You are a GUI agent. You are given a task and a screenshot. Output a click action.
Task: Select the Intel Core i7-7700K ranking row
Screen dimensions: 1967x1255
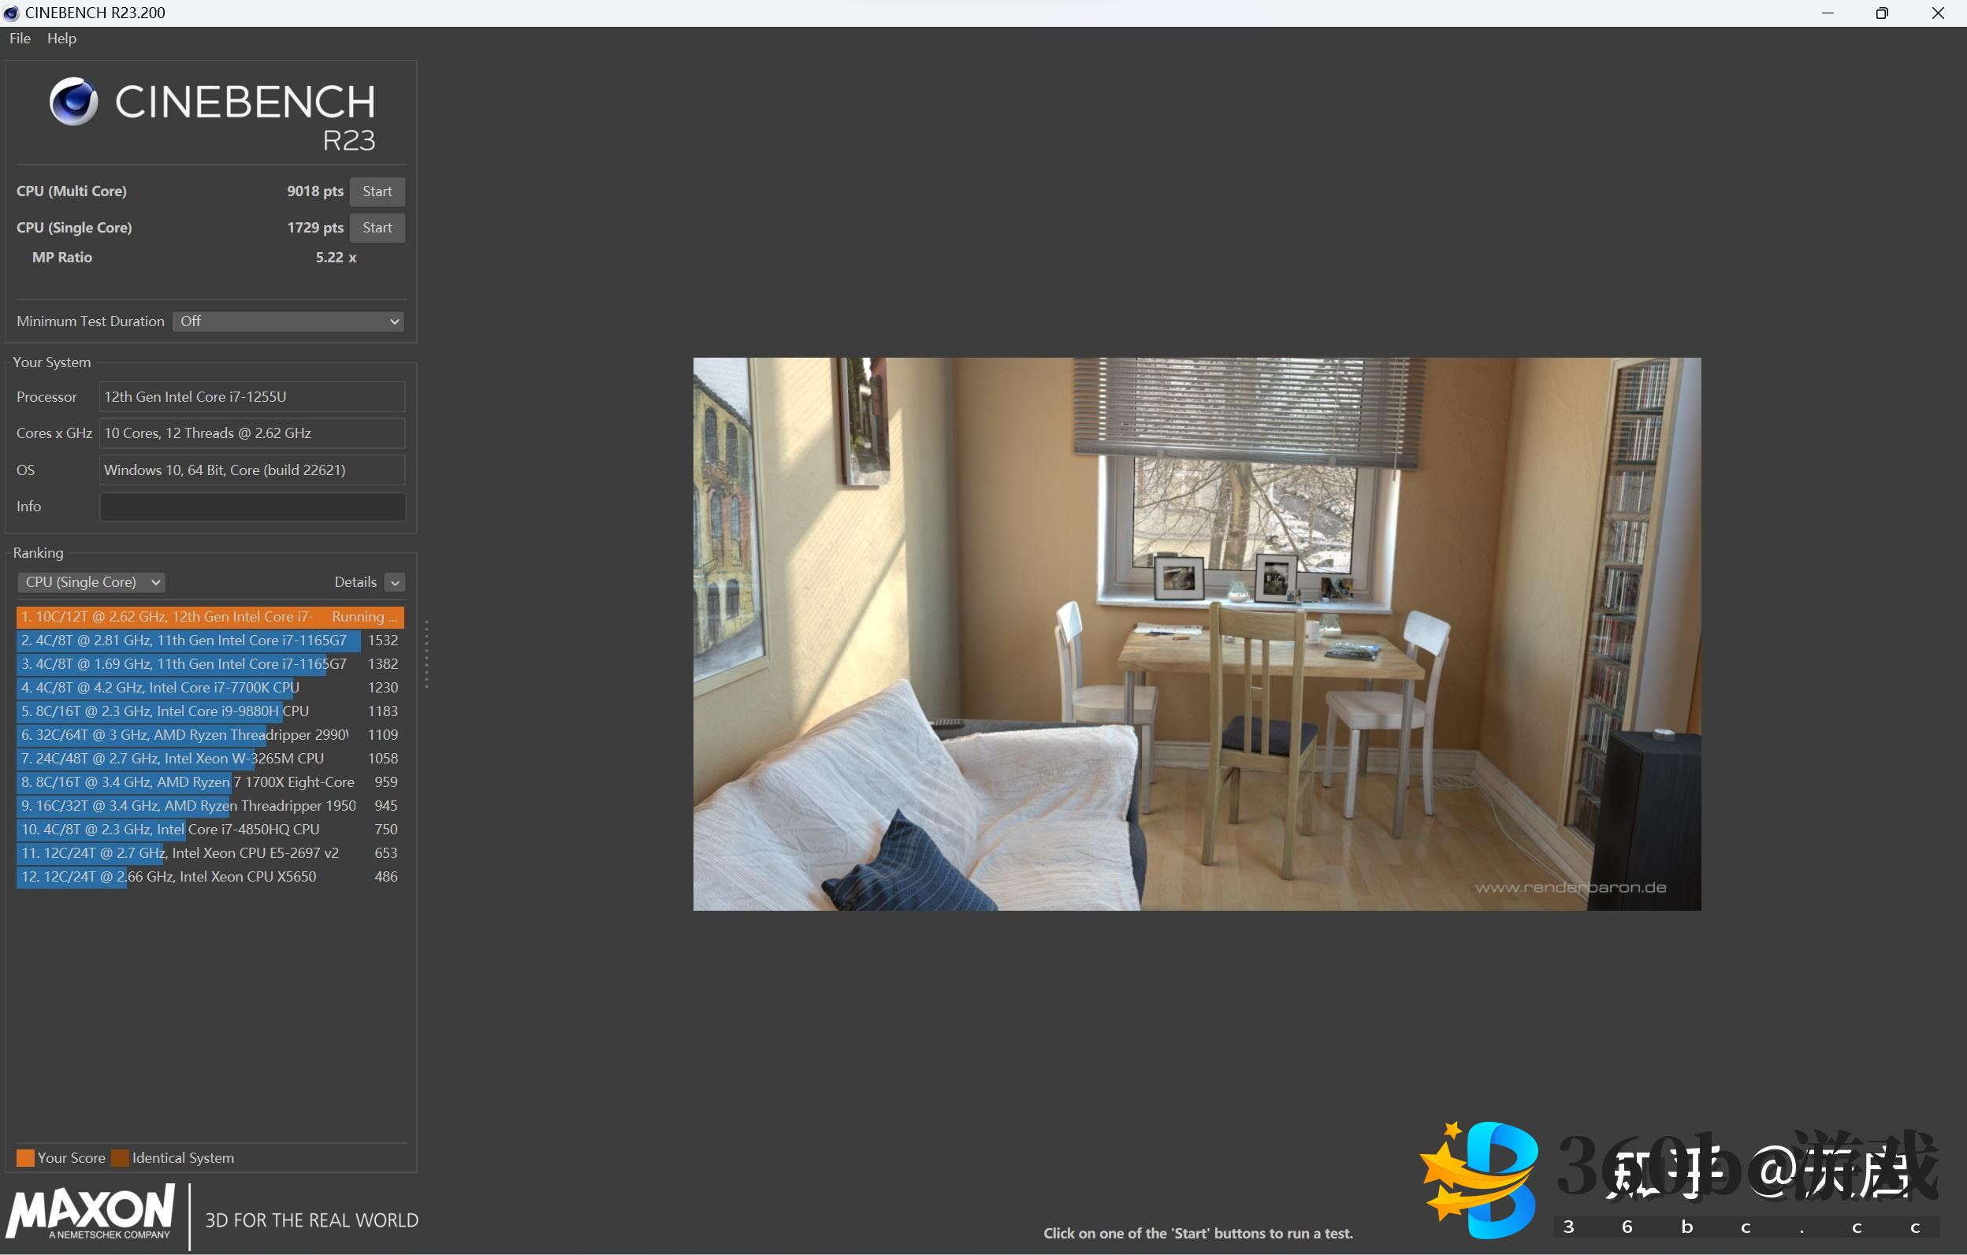click(188, 688)
